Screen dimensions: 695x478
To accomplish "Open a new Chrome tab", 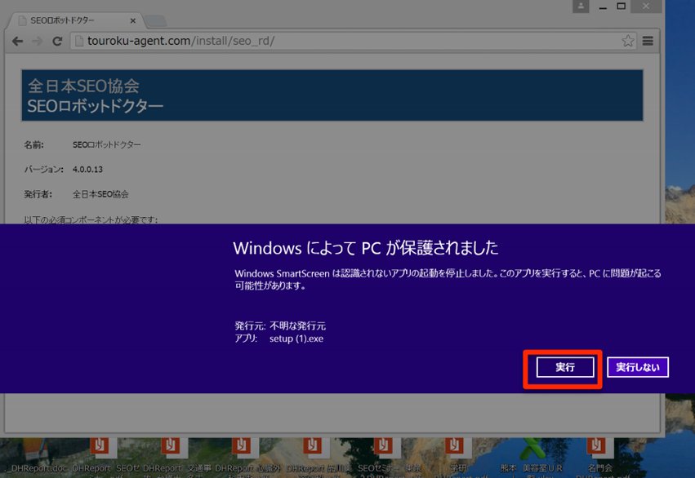I will (x=155, y=21).
